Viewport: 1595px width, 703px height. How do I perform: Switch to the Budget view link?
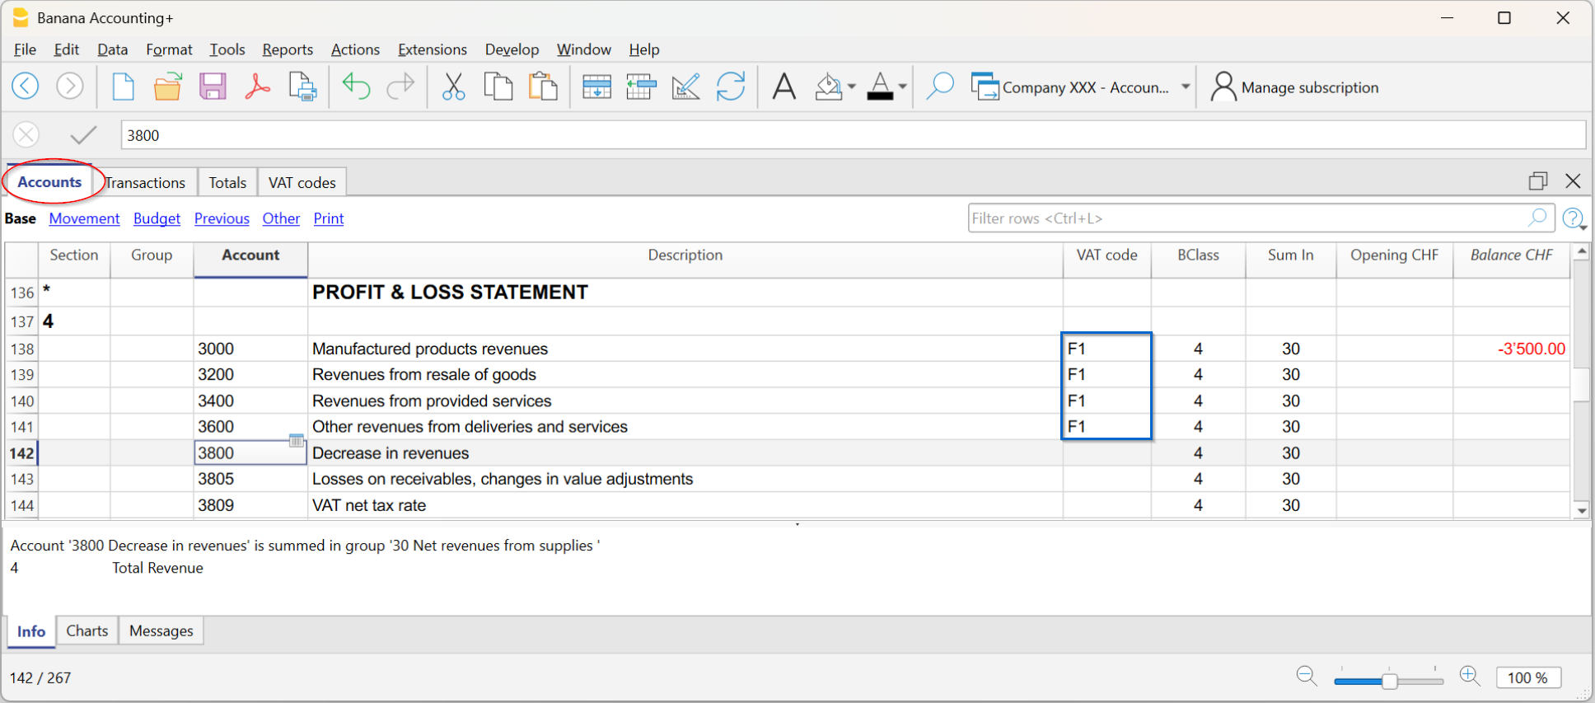tap(157, 218)
